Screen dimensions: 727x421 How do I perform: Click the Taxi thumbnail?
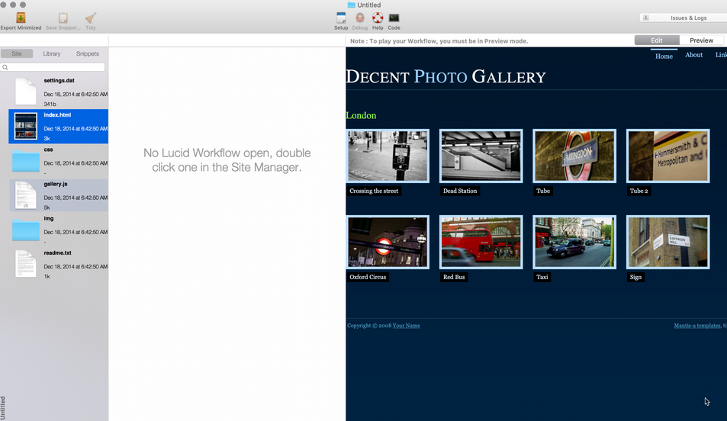click(574, 242)
